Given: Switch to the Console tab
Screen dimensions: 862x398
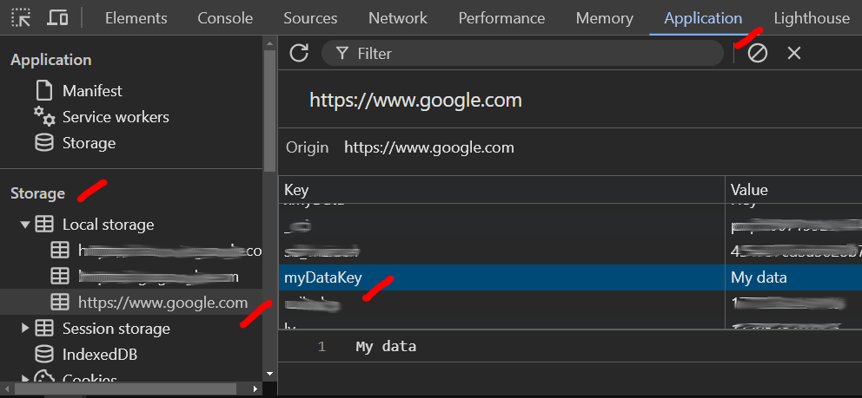Looking at the screenshot, I should (225, 18).
